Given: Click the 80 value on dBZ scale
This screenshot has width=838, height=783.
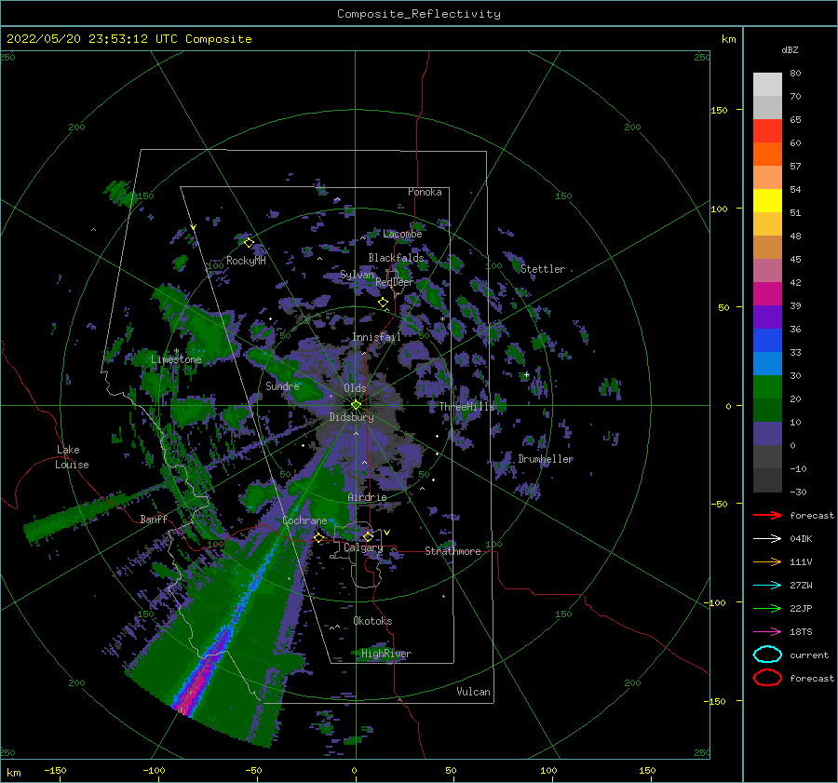Looking at the screenshot, I should 795,74.
